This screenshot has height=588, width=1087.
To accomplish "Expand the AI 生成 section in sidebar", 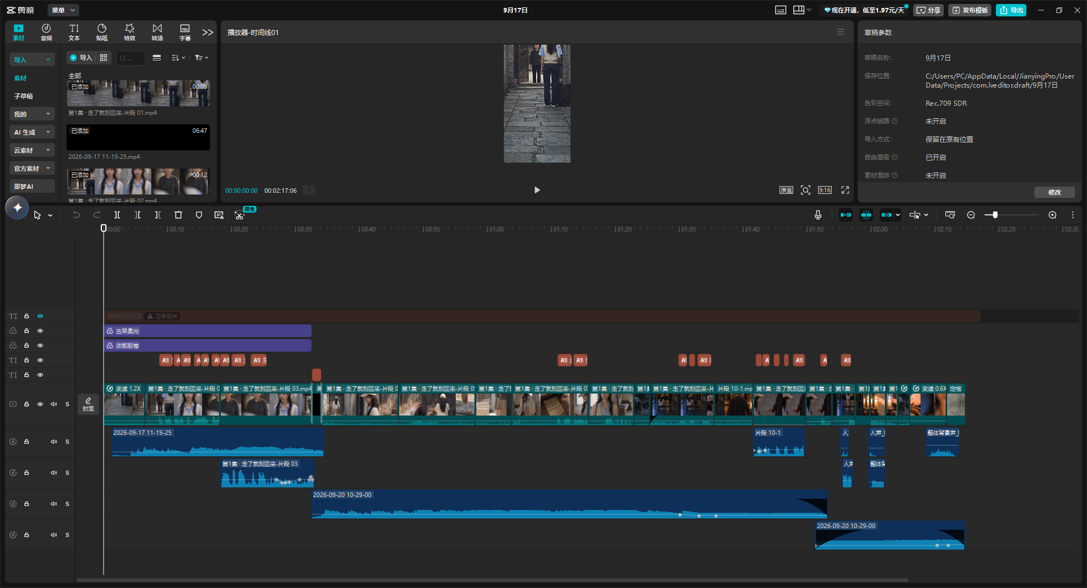I will [32, 132].
